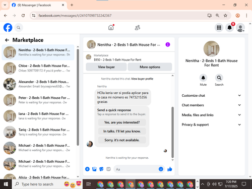This screenshot has width=252, height=189.
Task: Send a thumbs-up like
Action: pyautogui.click(x=170, y=169)
